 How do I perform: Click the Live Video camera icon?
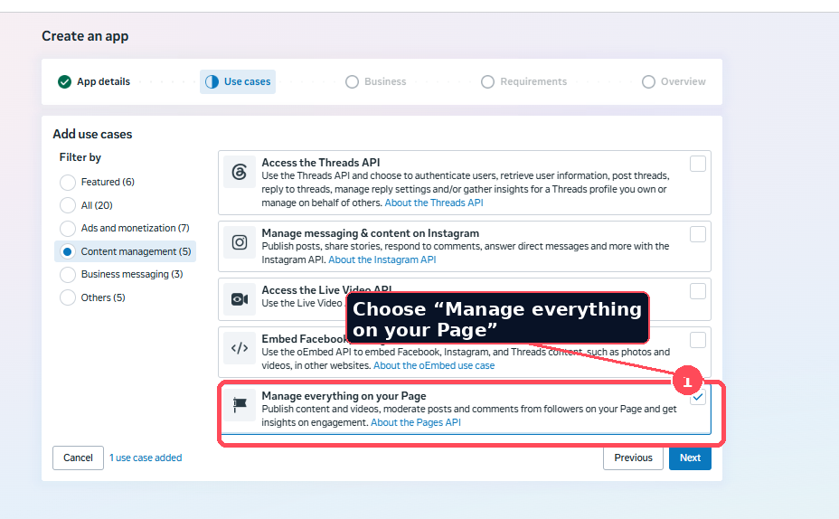click(240, 299)
